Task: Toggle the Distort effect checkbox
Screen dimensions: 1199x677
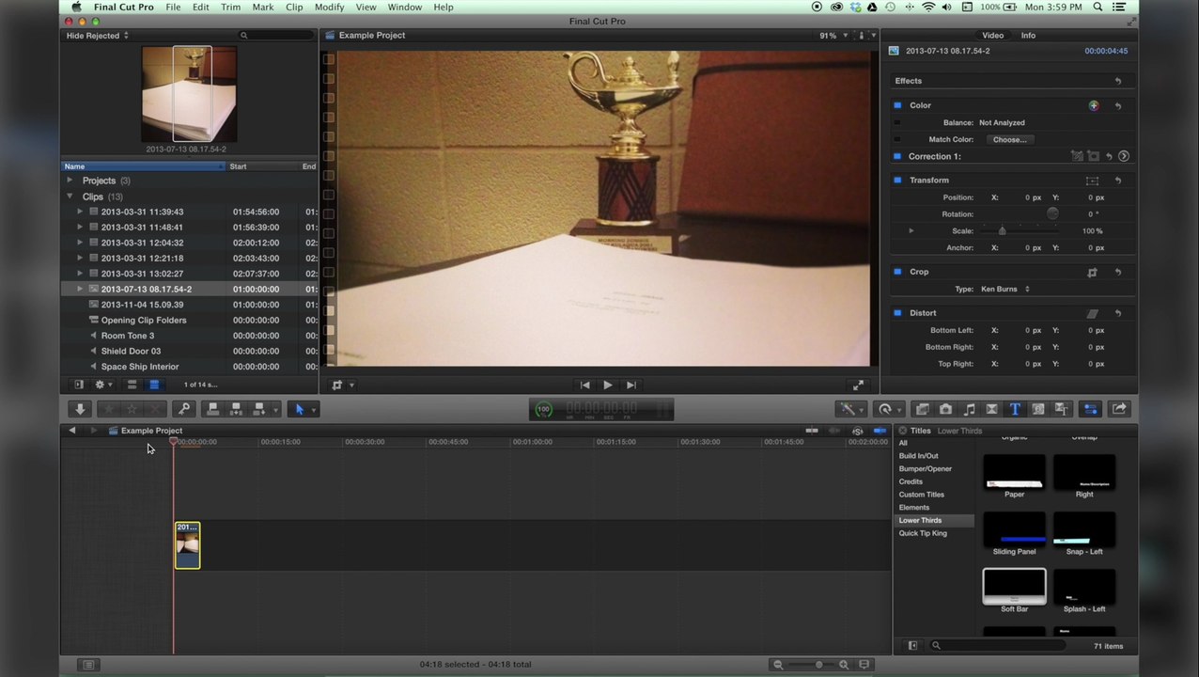Action: tap(897, 312)
